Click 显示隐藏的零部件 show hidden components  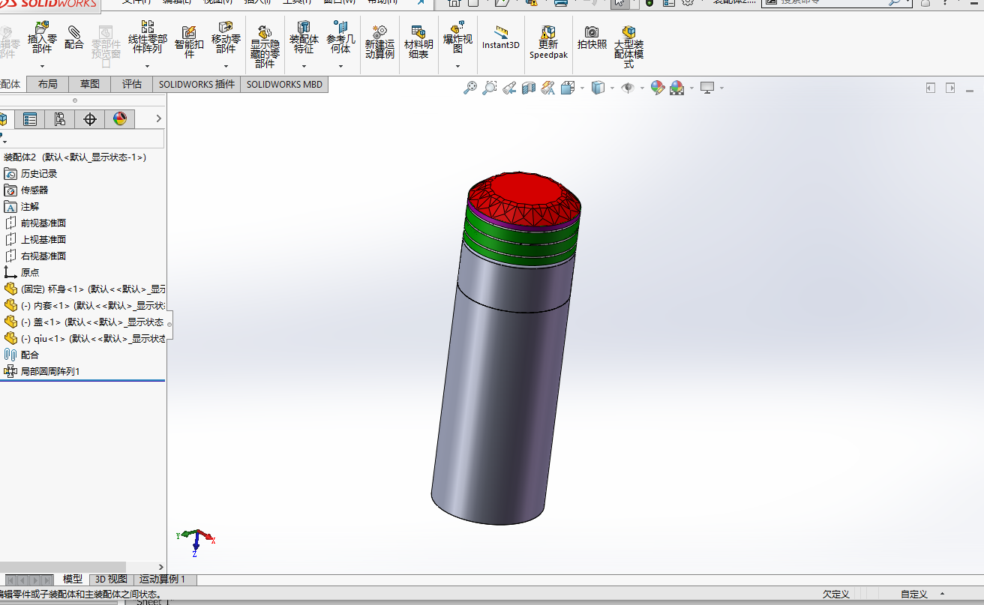pos(265,46)
